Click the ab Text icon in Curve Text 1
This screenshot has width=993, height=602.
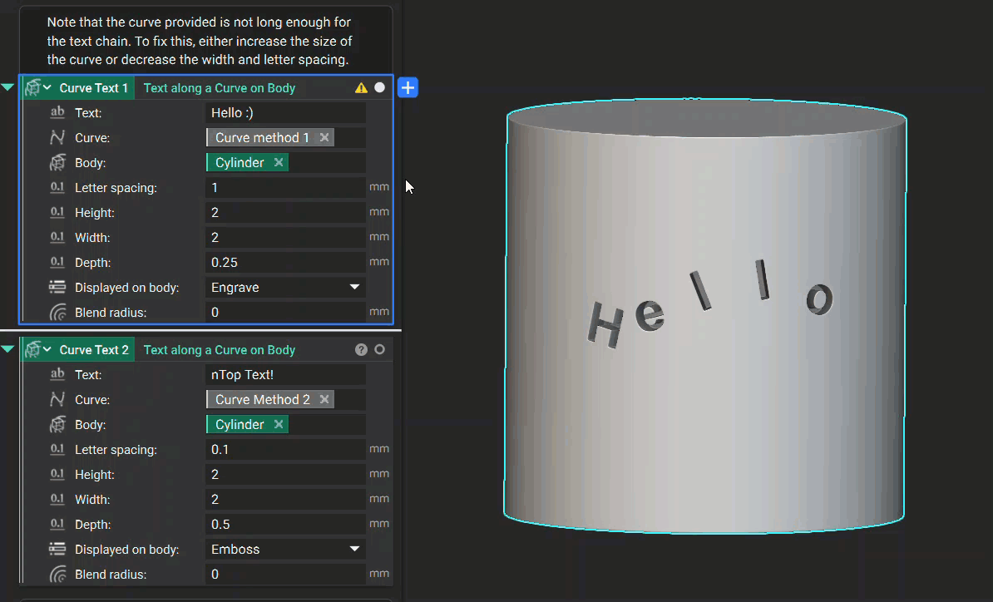pos(57,112)
